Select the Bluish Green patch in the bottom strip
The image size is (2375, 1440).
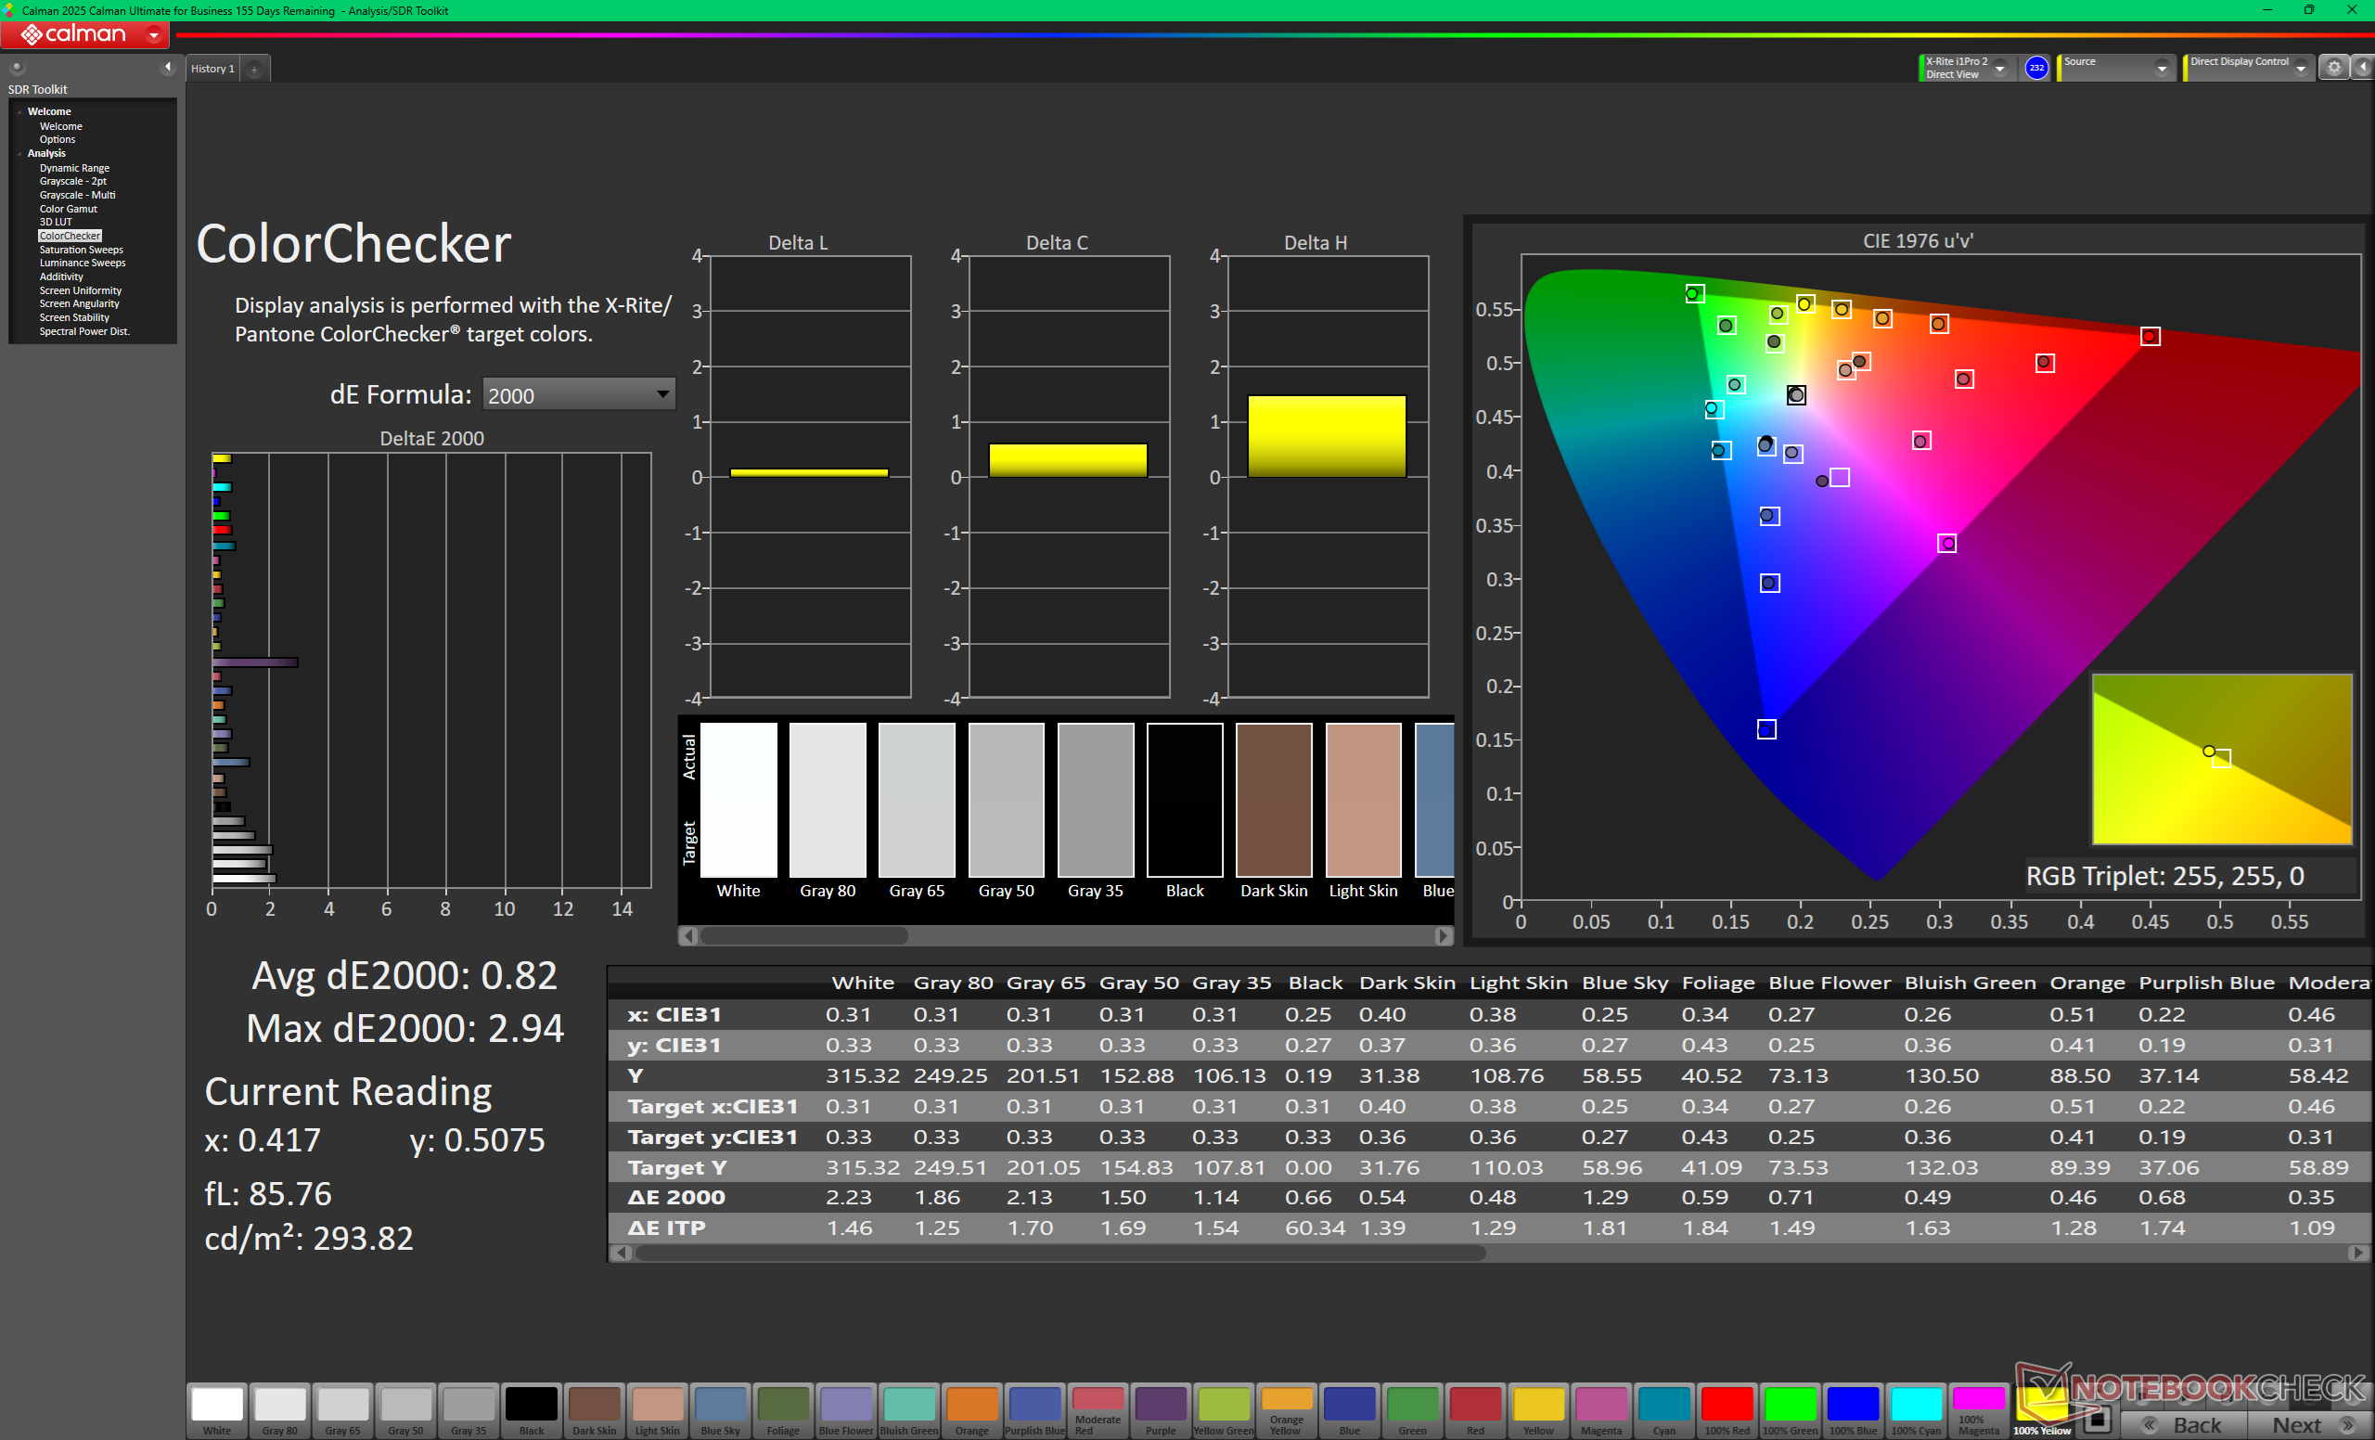(x=909, y=1410)
